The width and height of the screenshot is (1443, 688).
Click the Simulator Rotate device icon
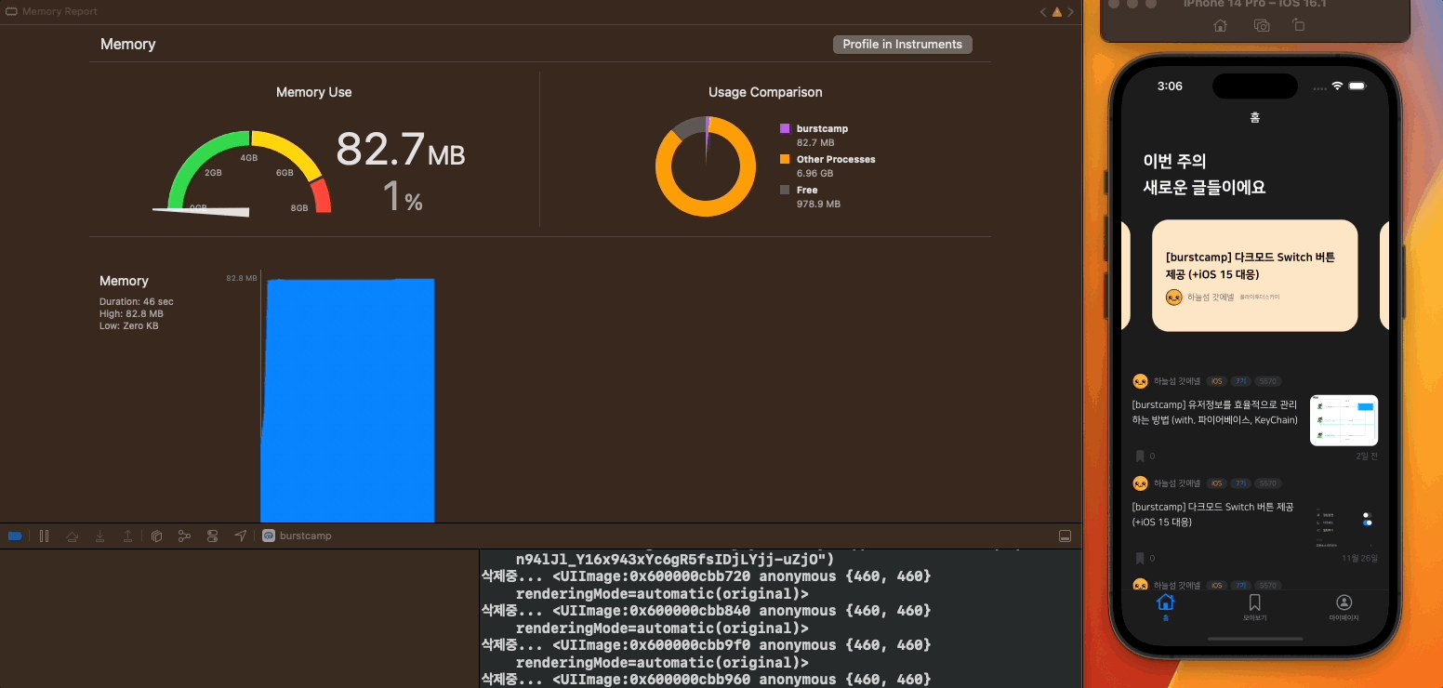[x=1299, y=26]
